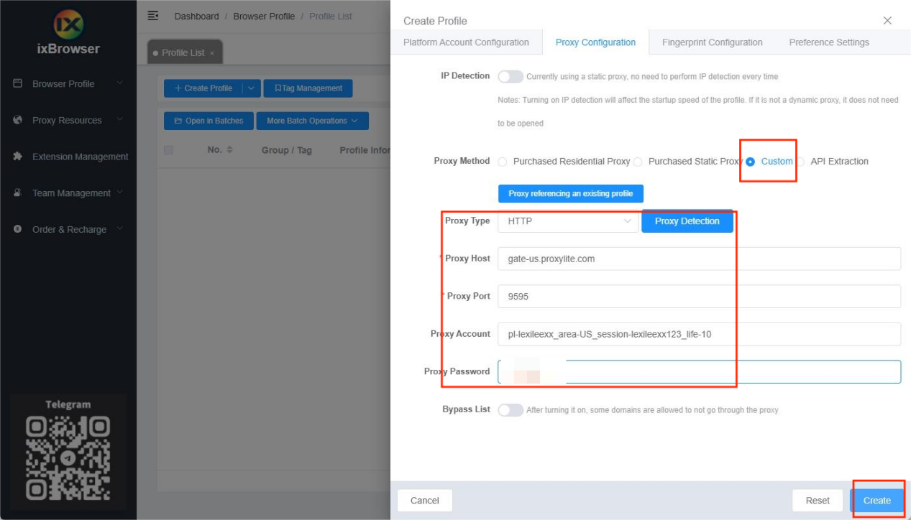Click the Proxy Account field
Viewport: 911px width, 520px height.
point(699,334)
